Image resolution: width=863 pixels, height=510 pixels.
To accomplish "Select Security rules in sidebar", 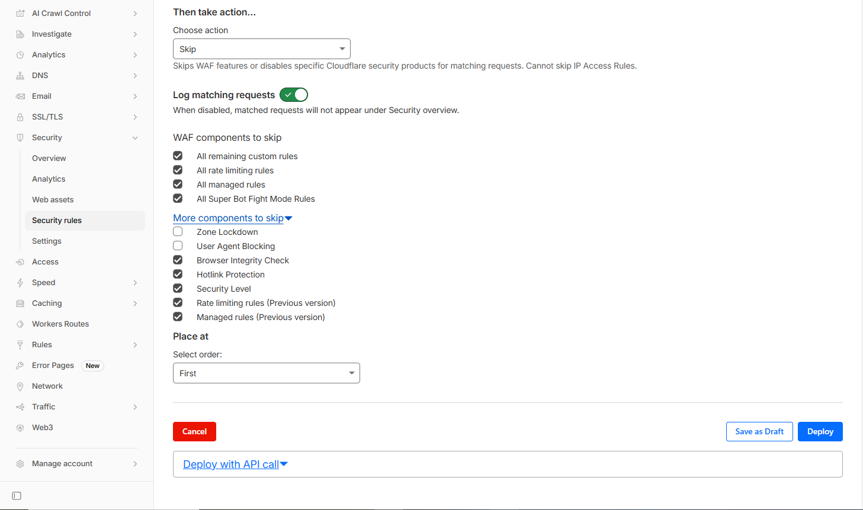I will 84,220.
